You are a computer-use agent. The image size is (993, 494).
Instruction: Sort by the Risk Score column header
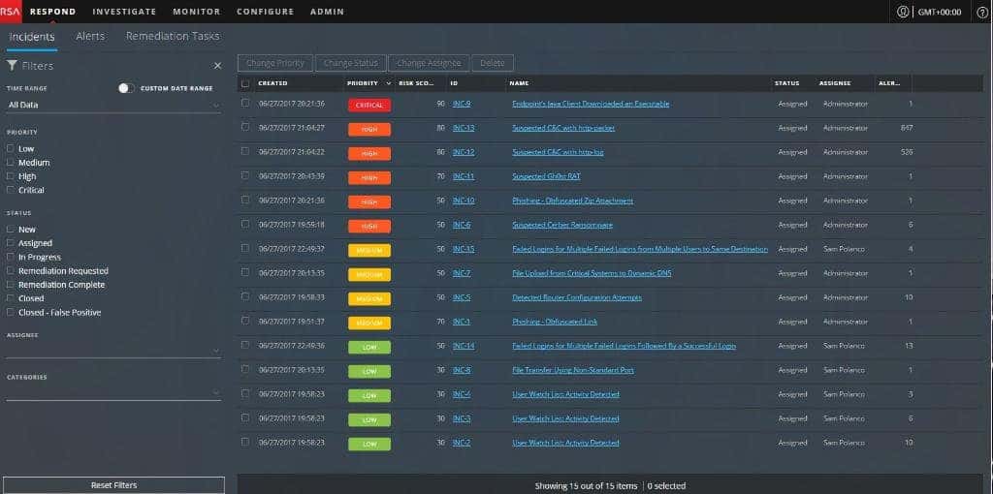pos(414,83)
